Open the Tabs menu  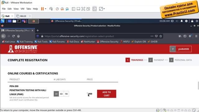[x=29, y=9]
